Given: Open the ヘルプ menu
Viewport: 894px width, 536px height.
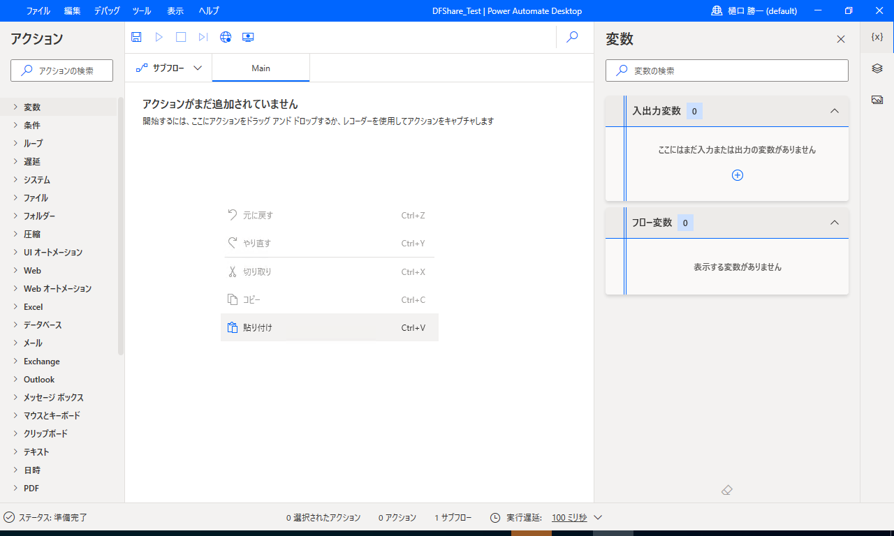Looking at the screenshot, I should tap(209, 10).
